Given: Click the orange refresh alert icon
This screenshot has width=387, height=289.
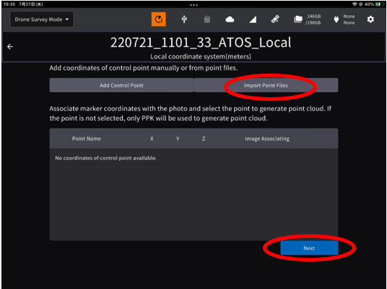Looking at the screenshot, I should pyautogui.click(x=158, y=19).
